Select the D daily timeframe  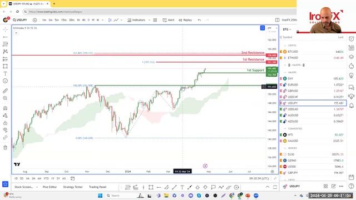click(88, 20)
